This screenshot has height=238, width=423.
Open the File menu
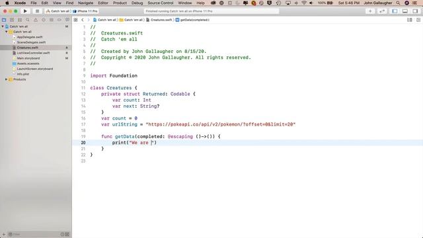pyautogui.click(x=34, y=3)
